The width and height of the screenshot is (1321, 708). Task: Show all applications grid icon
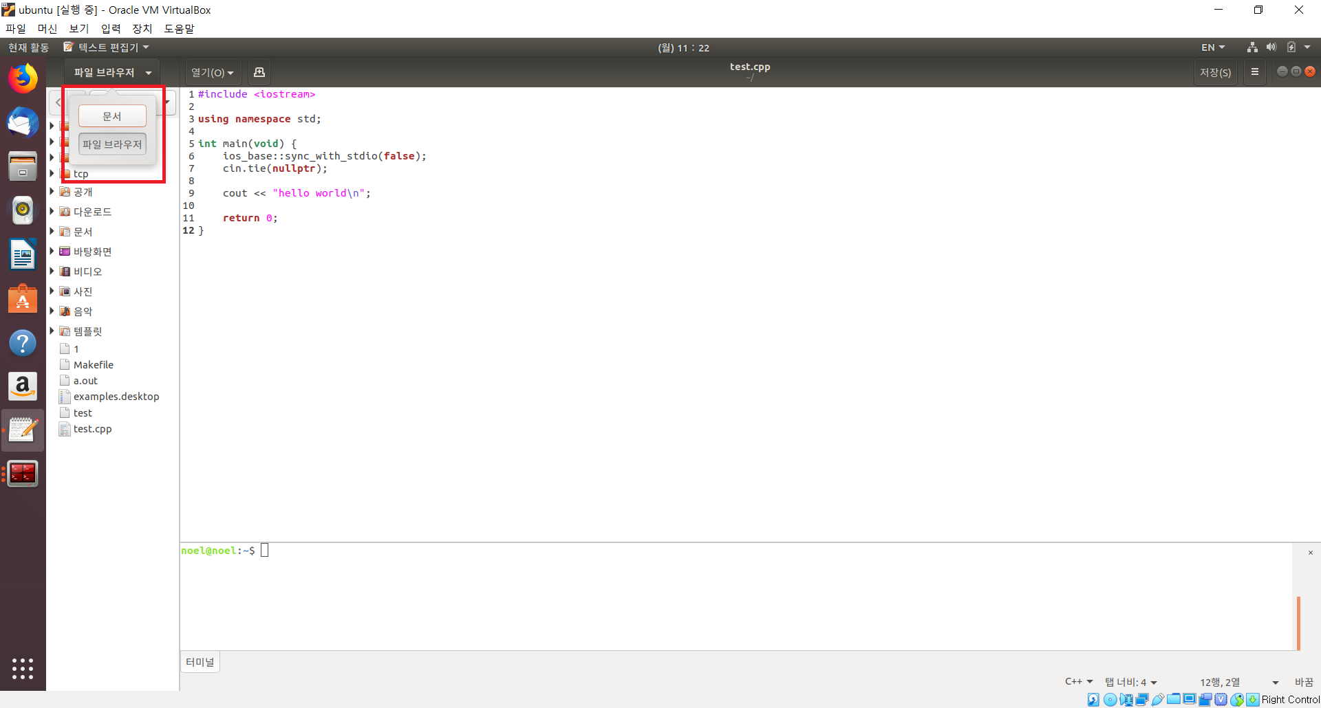point(23,668)
